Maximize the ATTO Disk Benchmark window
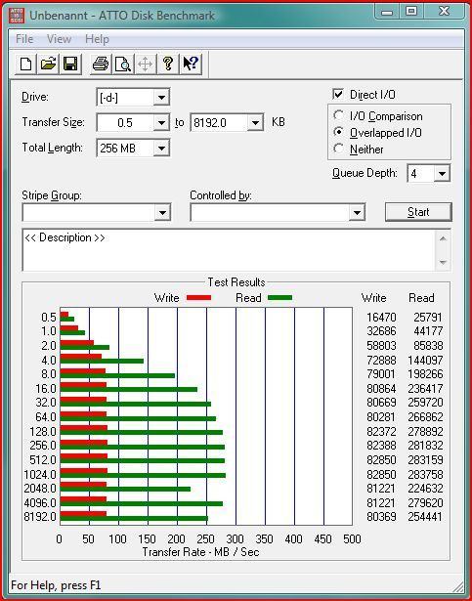 411,12
